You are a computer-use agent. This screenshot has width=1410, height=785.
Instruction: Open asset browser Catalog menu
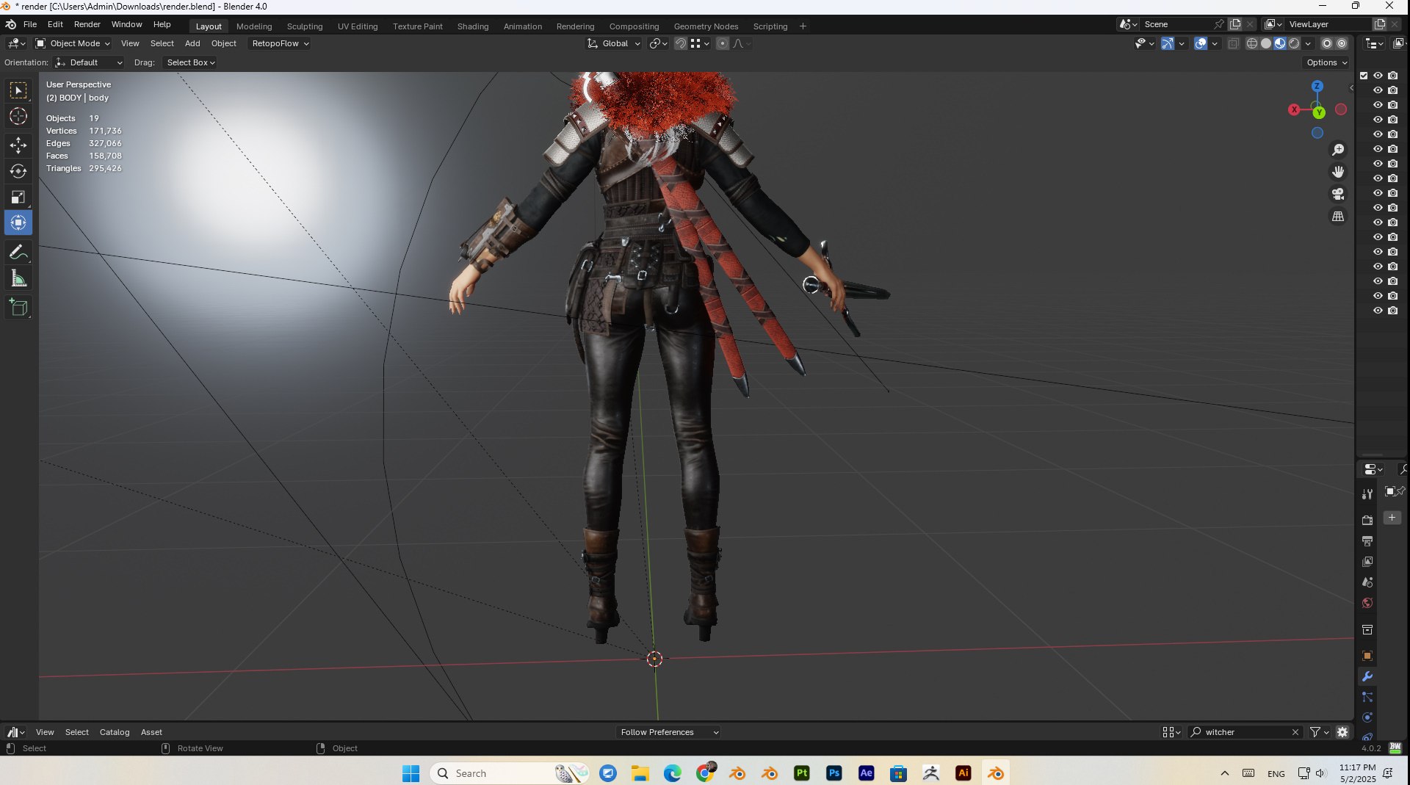pyautogui.click(x=115, y=732)
